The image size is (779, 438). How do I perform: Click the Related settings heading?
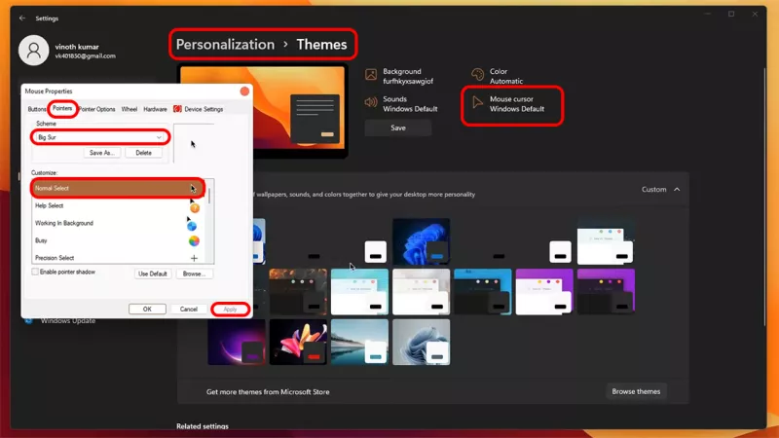203,426
